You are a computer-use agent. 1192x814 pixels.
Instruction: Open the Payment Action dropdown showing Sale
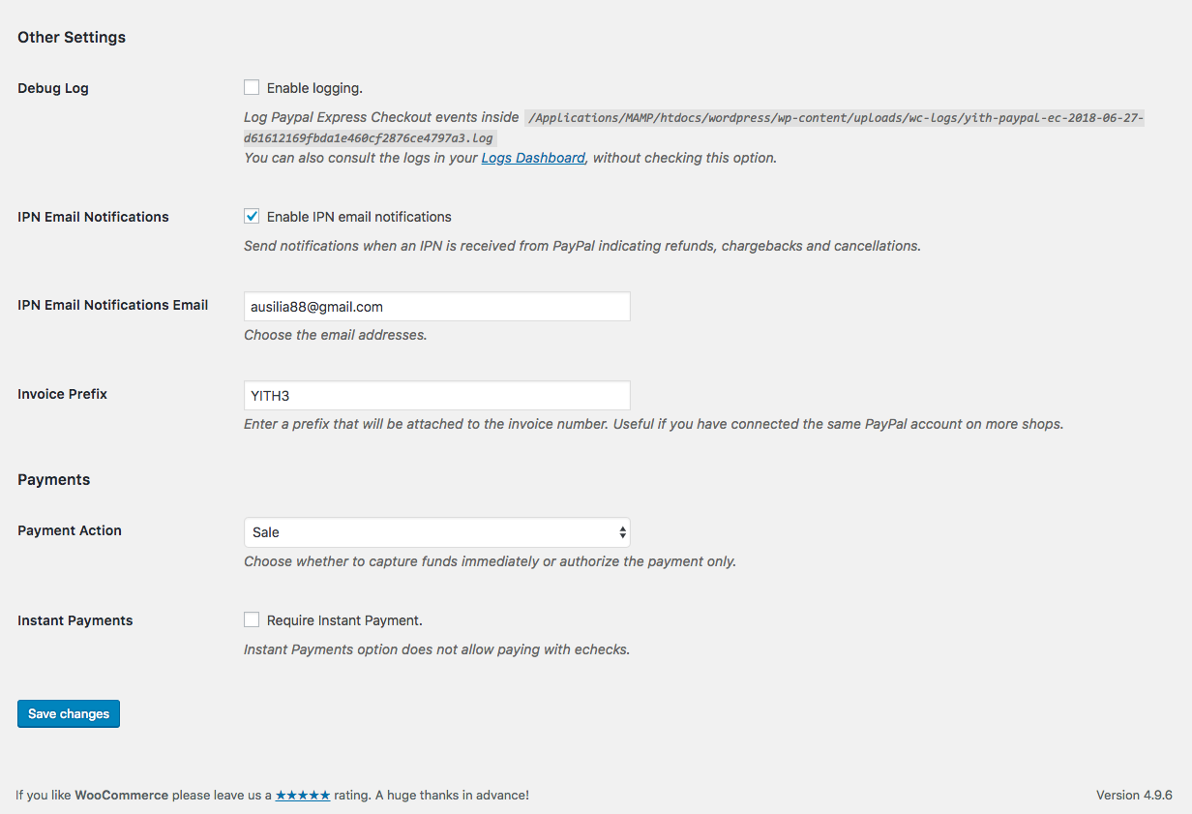[436, 532]
